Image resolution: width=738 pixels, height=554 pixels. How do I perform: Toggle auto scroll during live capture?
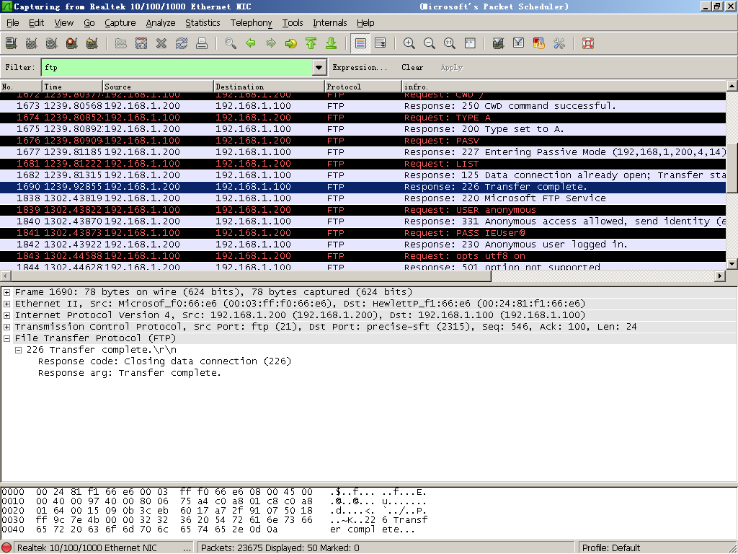pos(381,43)
